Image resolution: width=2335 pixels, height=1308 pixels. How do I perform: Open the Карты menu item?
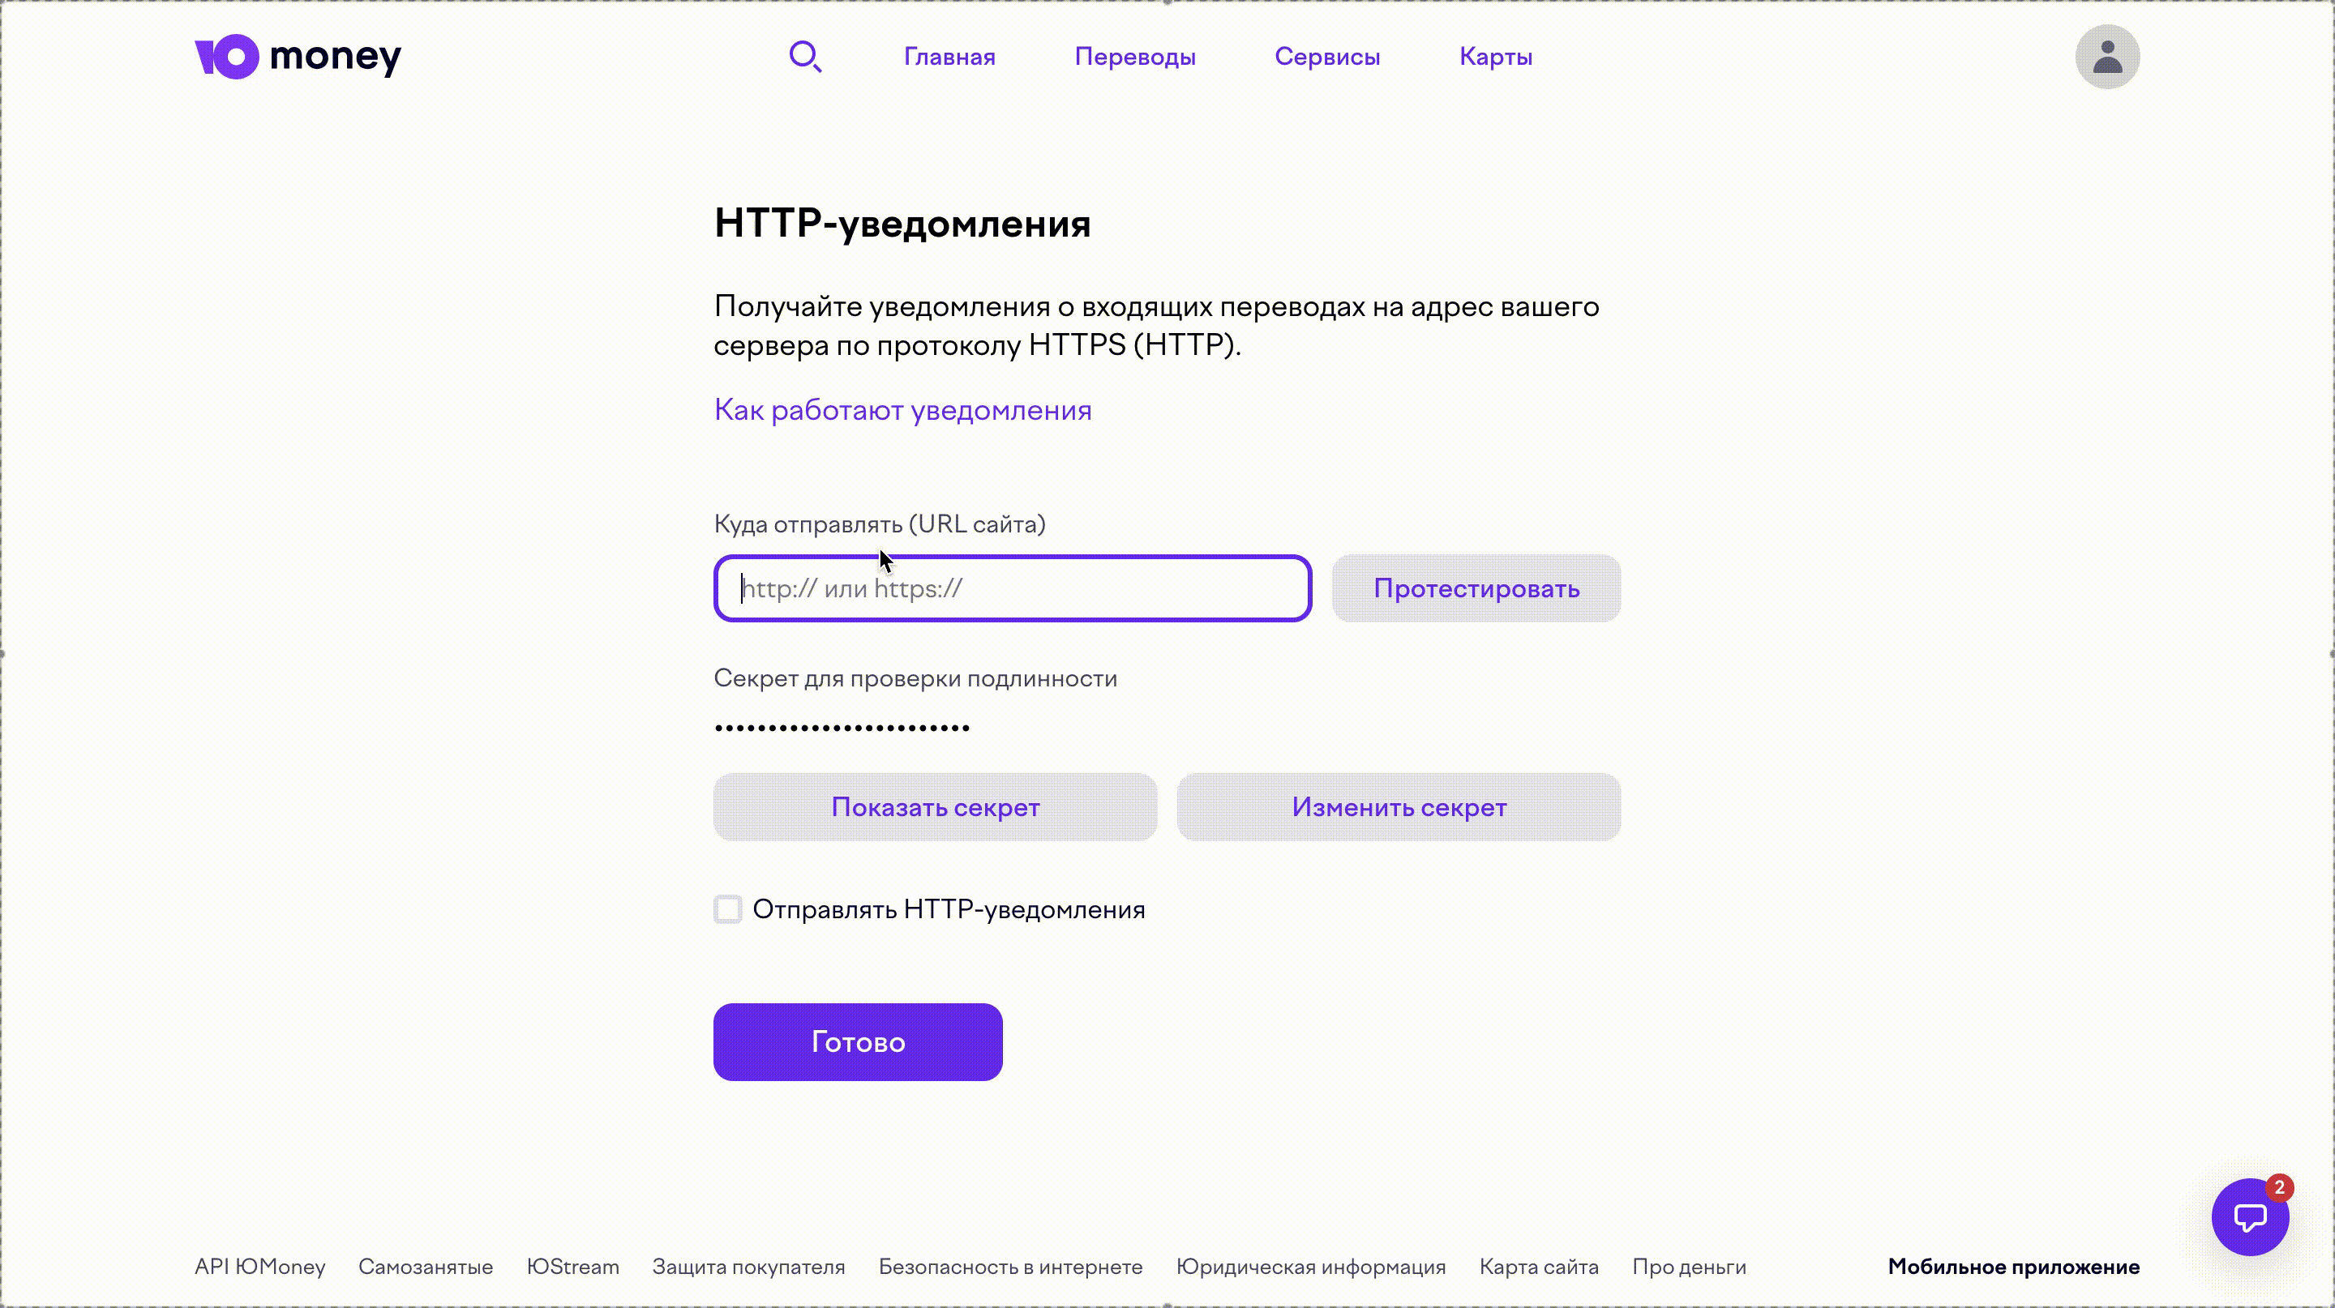[1496, 57]
